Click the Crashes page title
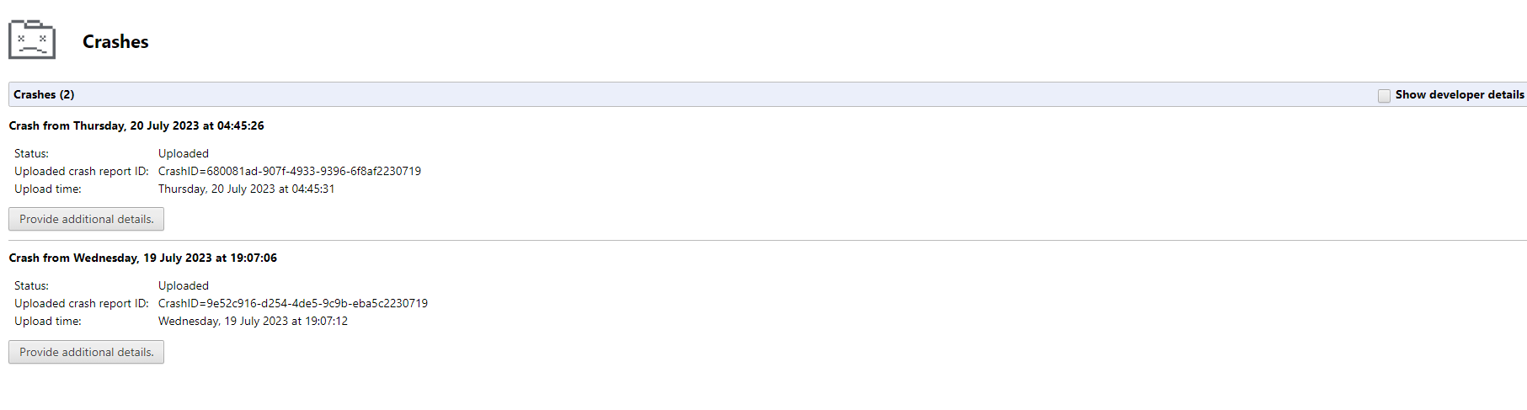 [115, 41]
